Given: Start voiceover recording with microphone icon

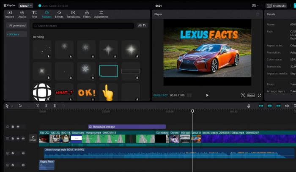Looking at the screenshot, I should [249, 106].
